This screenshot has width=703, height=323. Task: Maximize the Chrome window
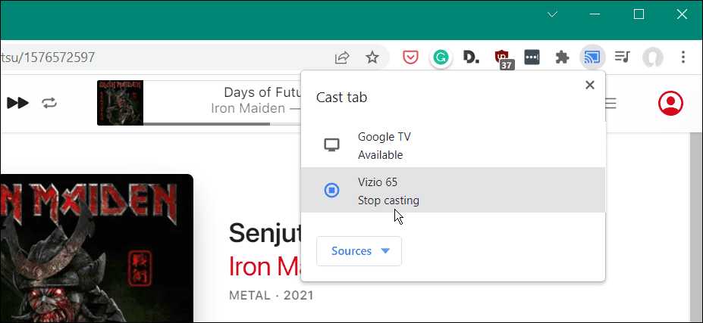pyautogui.click(x=639, y=14)
